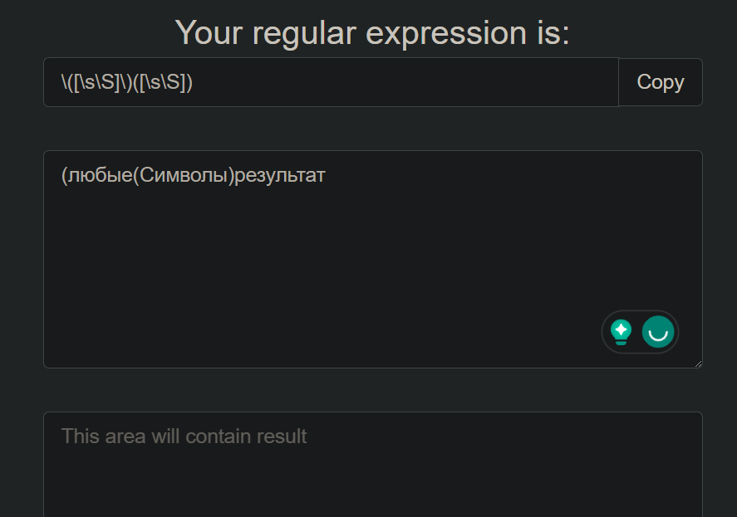Click the pill-shaped icon widget

[640, 332]
